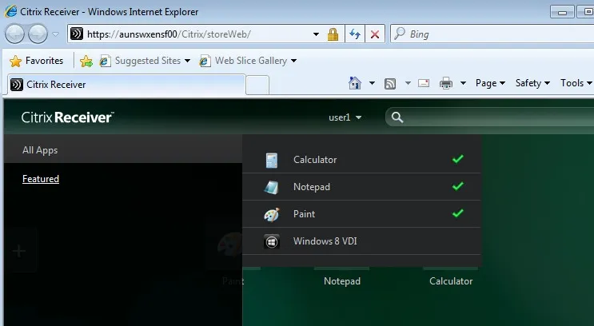Click the Windows 8 VDI desktop icon
This screenshot has width=594, height=326.
[272, 241]
